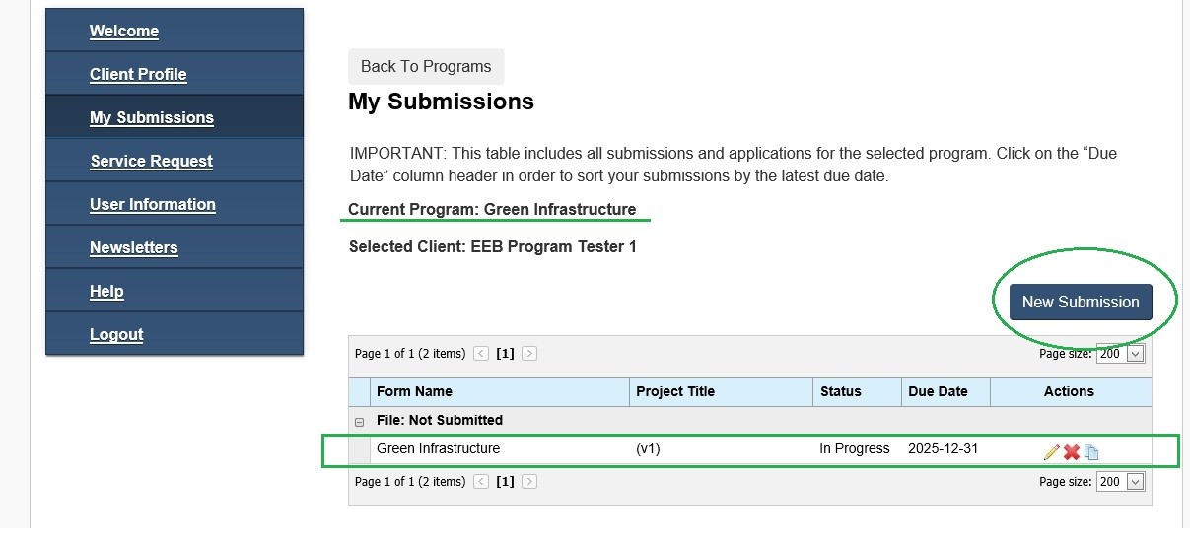
Task: Go to the previous page in the top pager
Action: point(481,353)
